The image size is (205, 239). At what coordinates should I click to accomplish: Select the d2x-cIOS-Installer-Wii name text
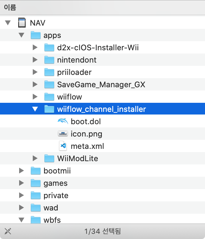(98, 48)
